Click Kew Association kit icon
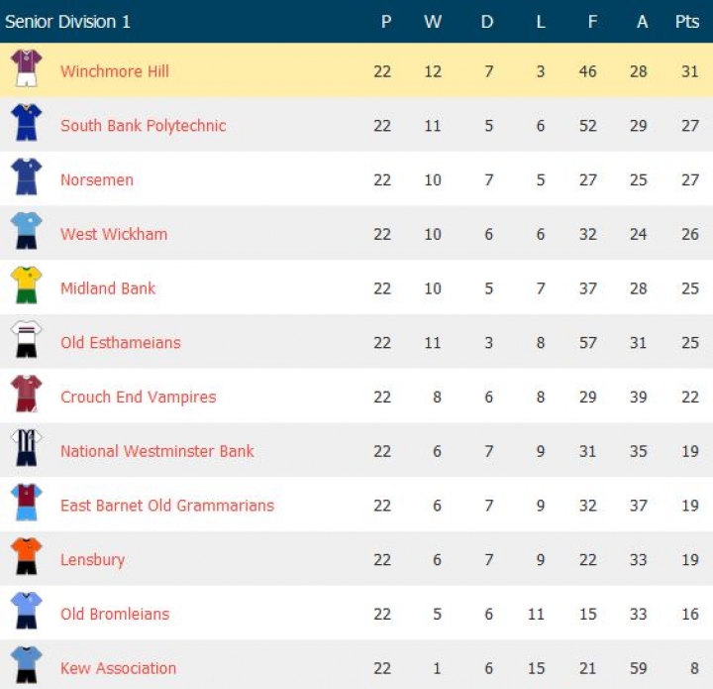This screenshot has width=713, height=689. [26, 665]
